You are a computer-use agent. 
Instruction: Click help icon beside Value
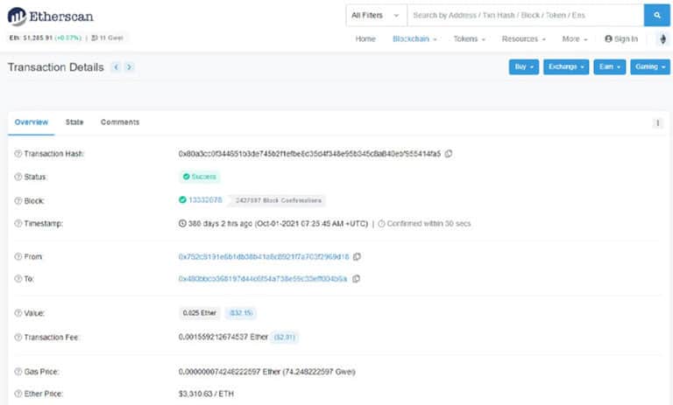coord(18,313)
